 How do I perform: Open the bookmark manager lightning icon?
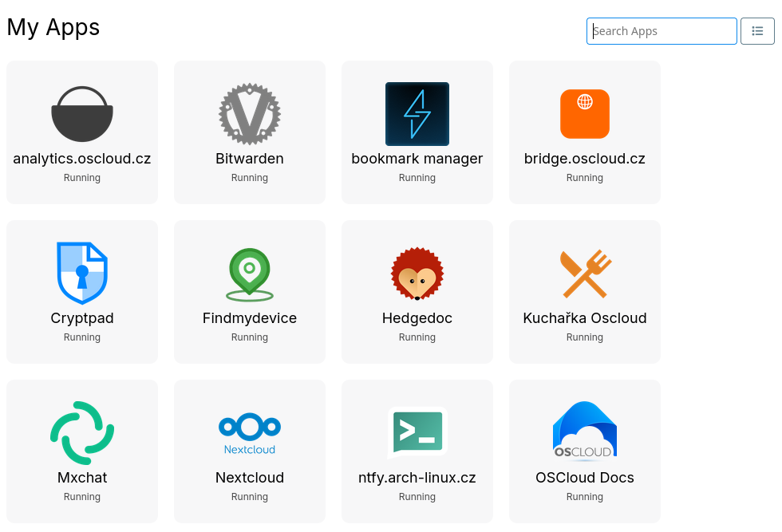[x=417, y=114]
